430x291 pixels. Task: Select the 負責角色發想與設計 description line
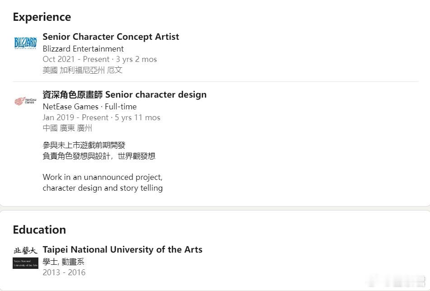99,156
